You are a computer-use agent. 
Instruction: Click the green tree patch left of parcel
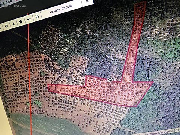point(37,103)
